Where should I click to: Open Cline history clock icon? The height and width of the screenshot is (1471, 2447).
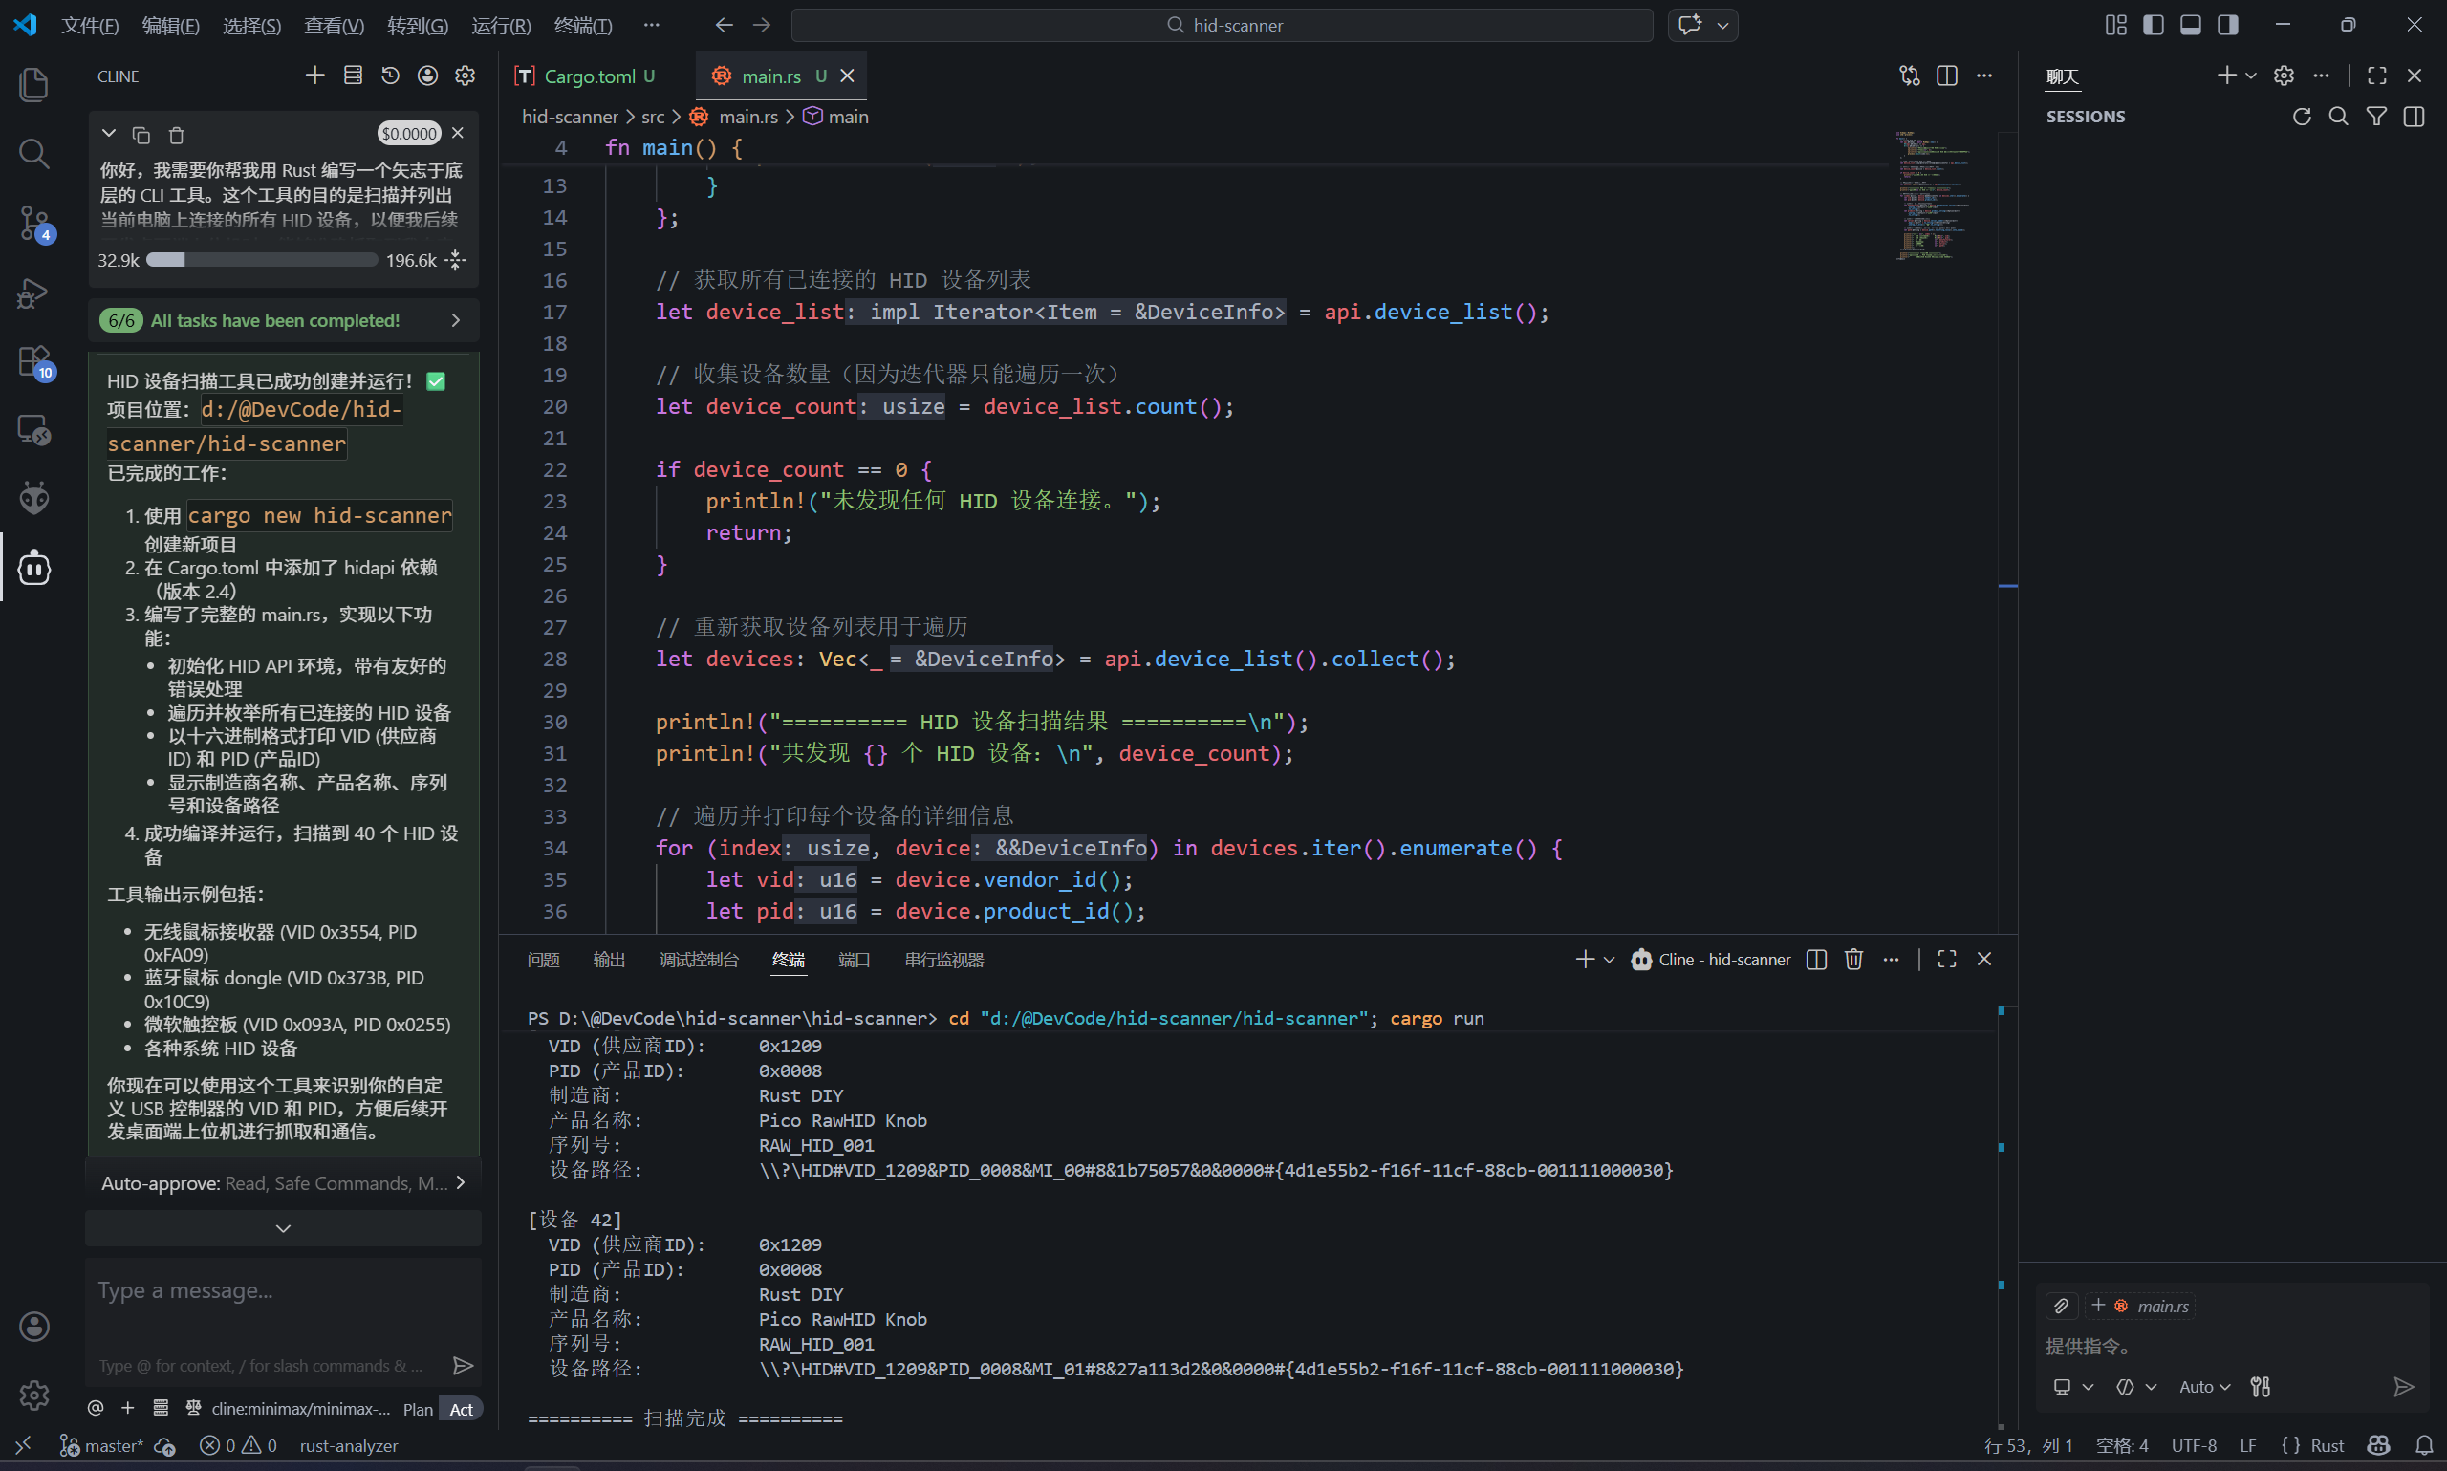tap(391, 76)
